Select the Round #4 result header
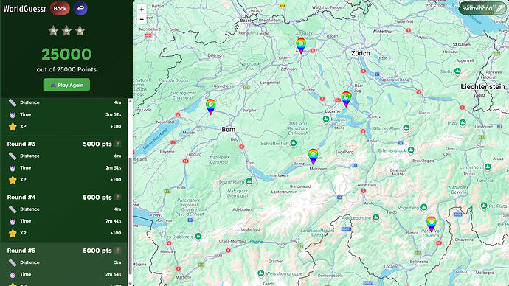Viewport: 509px width, 286px height. (x=63, y=197)
